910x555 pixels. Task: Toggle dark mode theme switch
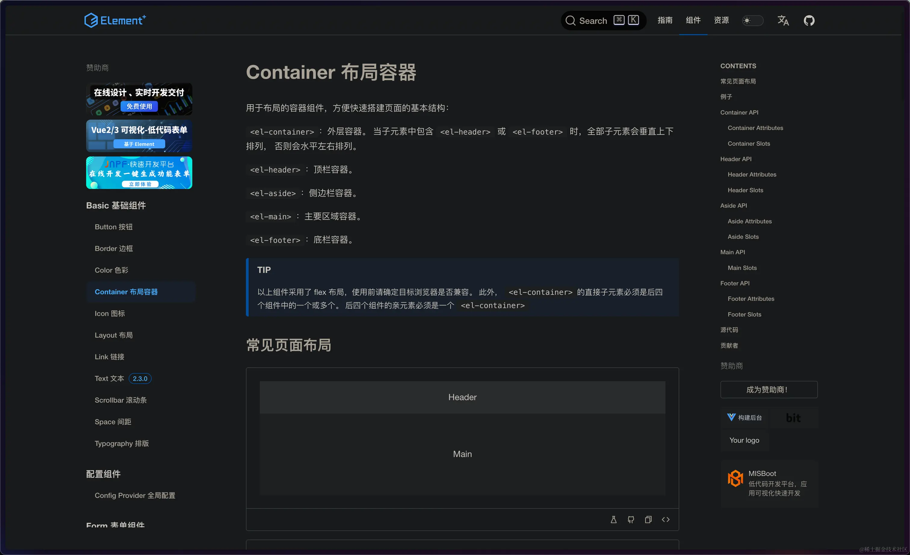(752, 21)
